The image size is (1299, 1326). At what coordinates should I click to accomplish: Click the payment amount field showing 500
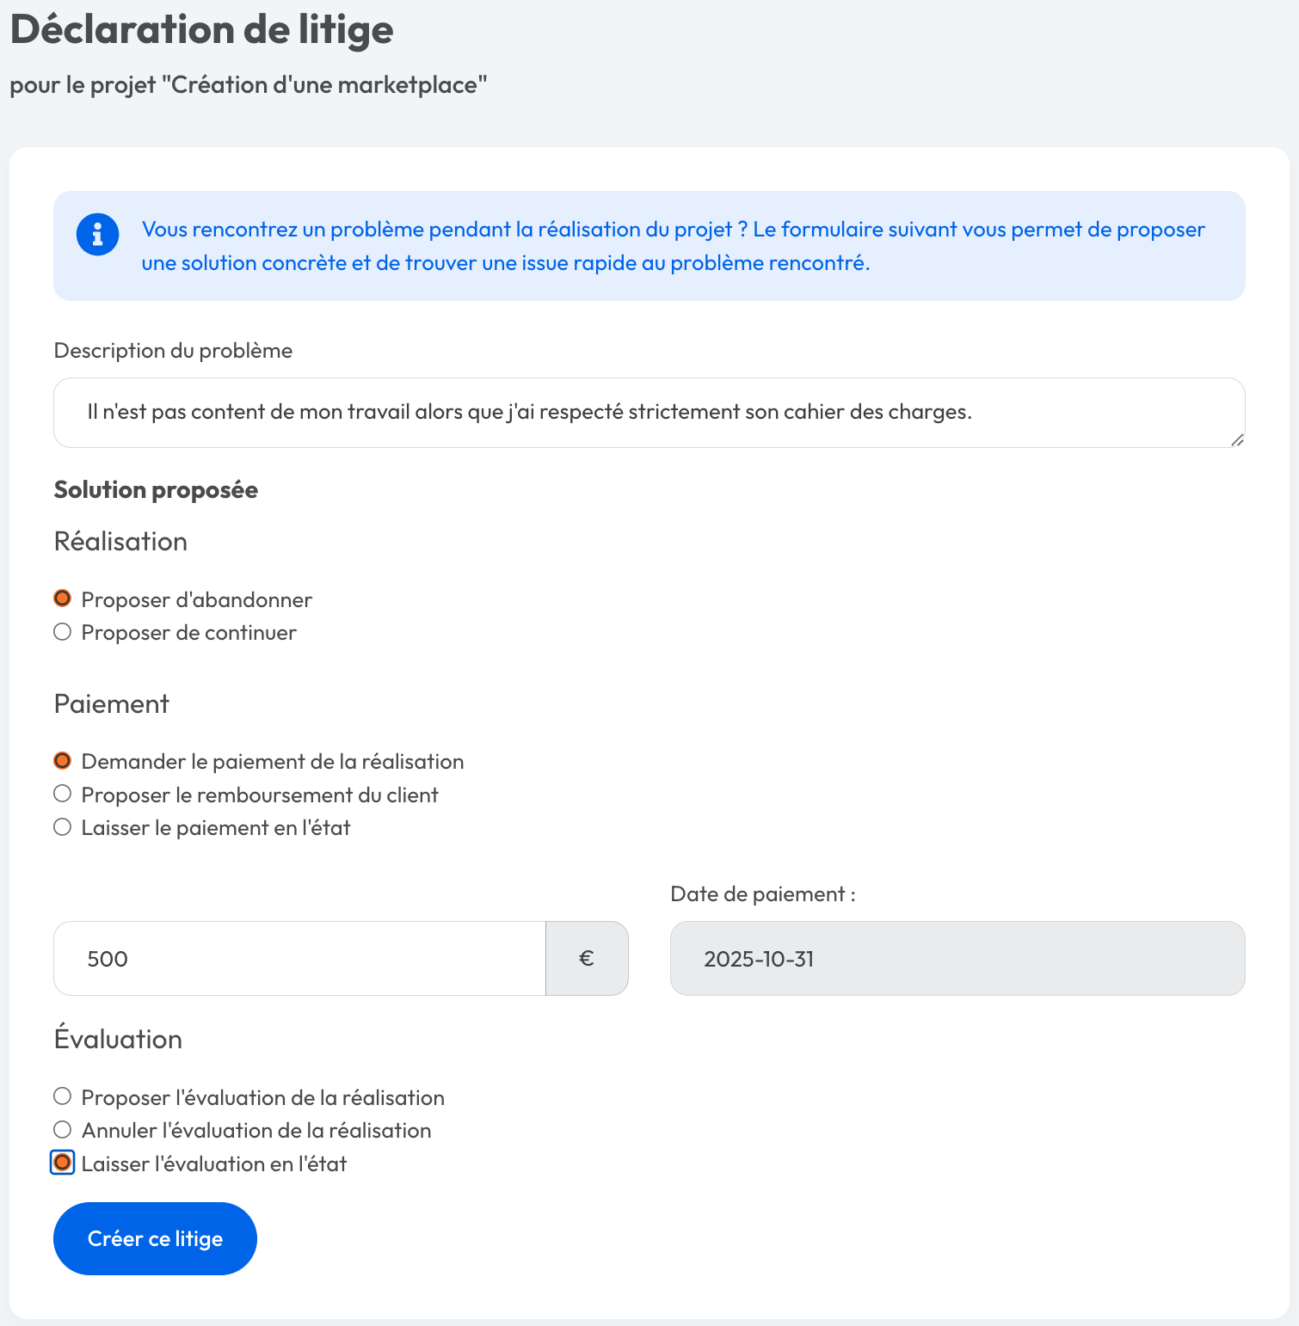[299, 959]
